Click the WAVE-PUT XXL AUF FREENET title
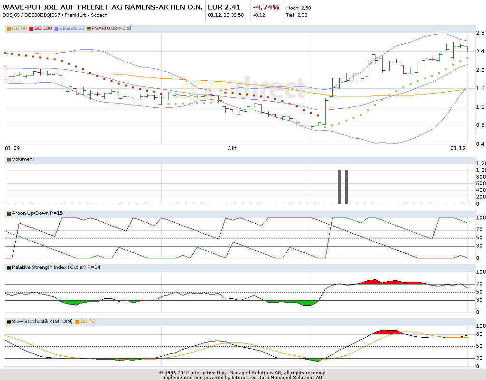Viewport: 486px width, 380px height. pos(103,8)
